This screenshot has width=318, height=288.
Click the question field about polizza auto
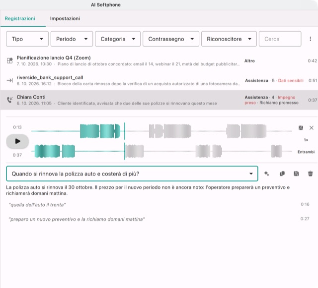pyautogui.click(x=132, y=173)
